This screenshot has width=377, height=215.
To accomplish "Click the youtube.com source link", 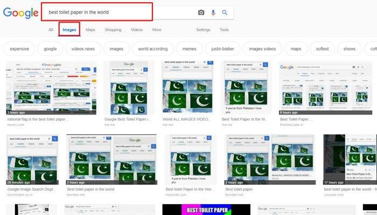I will pyautogui.click(x=333, y=195).
